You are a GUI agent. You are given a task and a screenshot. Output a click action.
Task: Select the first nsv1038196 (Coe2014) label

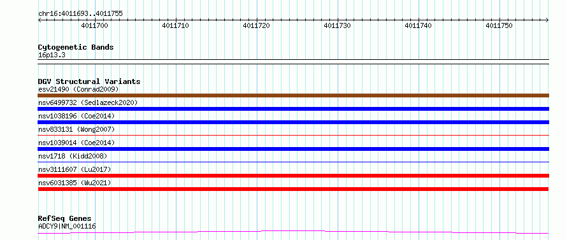pyautogui.click(x=76, y=116)
